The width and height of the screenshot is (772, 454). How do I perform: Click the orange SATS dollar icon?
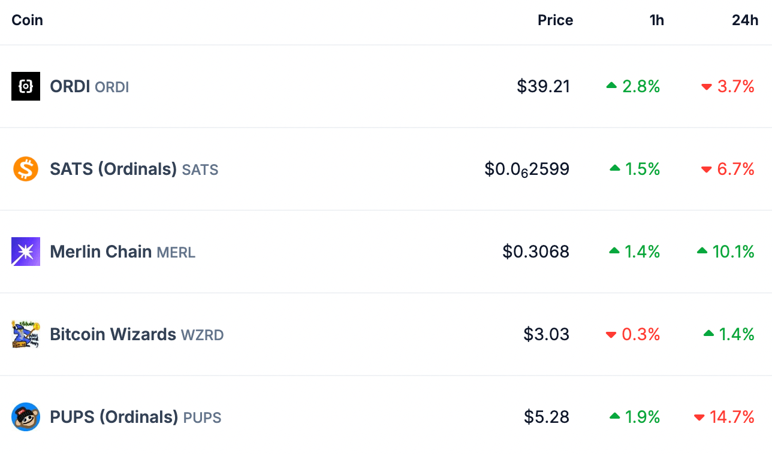[26, 169]
